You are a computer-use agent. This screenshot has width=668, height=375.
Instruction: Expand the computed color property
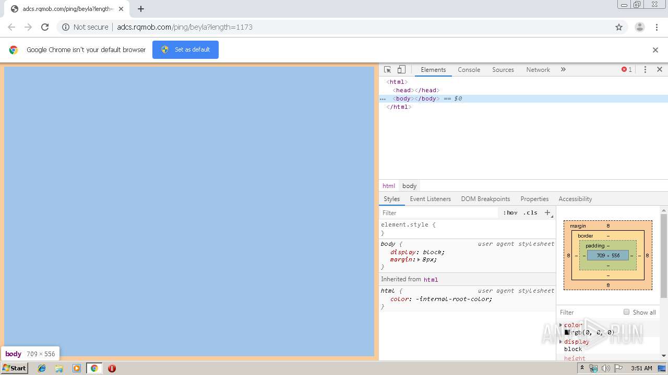point(561,325)
